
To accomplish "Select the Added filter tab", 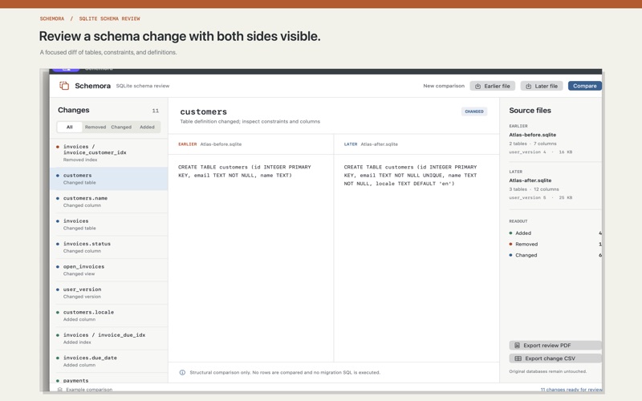I will tap(147, 127).
